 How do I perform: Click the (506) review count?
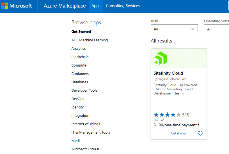click(x=185, y=115)
